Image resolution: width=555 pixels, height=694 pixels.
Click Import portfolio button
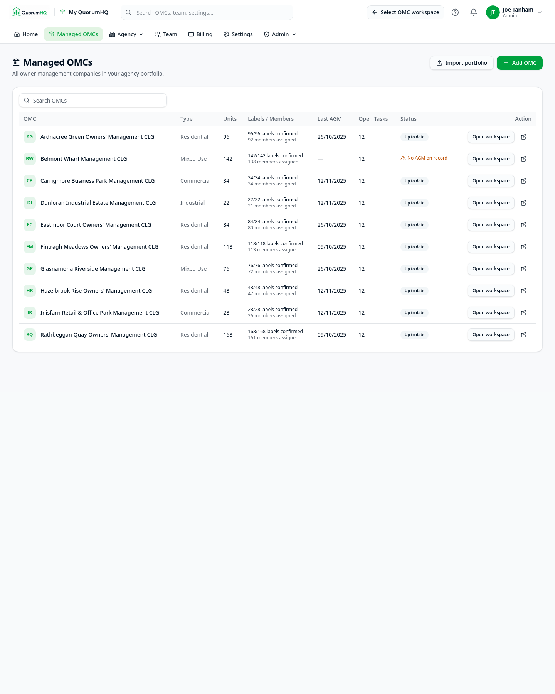pyautogui.click(x=462, y=63)
